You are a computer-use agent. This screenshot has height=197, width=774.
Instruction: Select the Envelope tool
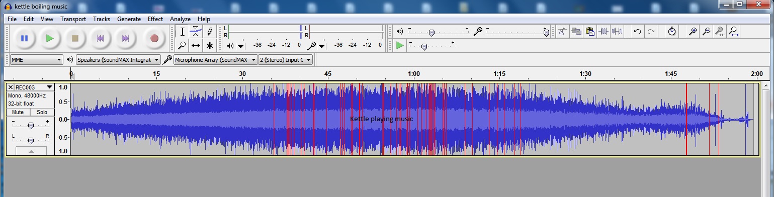tap(196, 32)
